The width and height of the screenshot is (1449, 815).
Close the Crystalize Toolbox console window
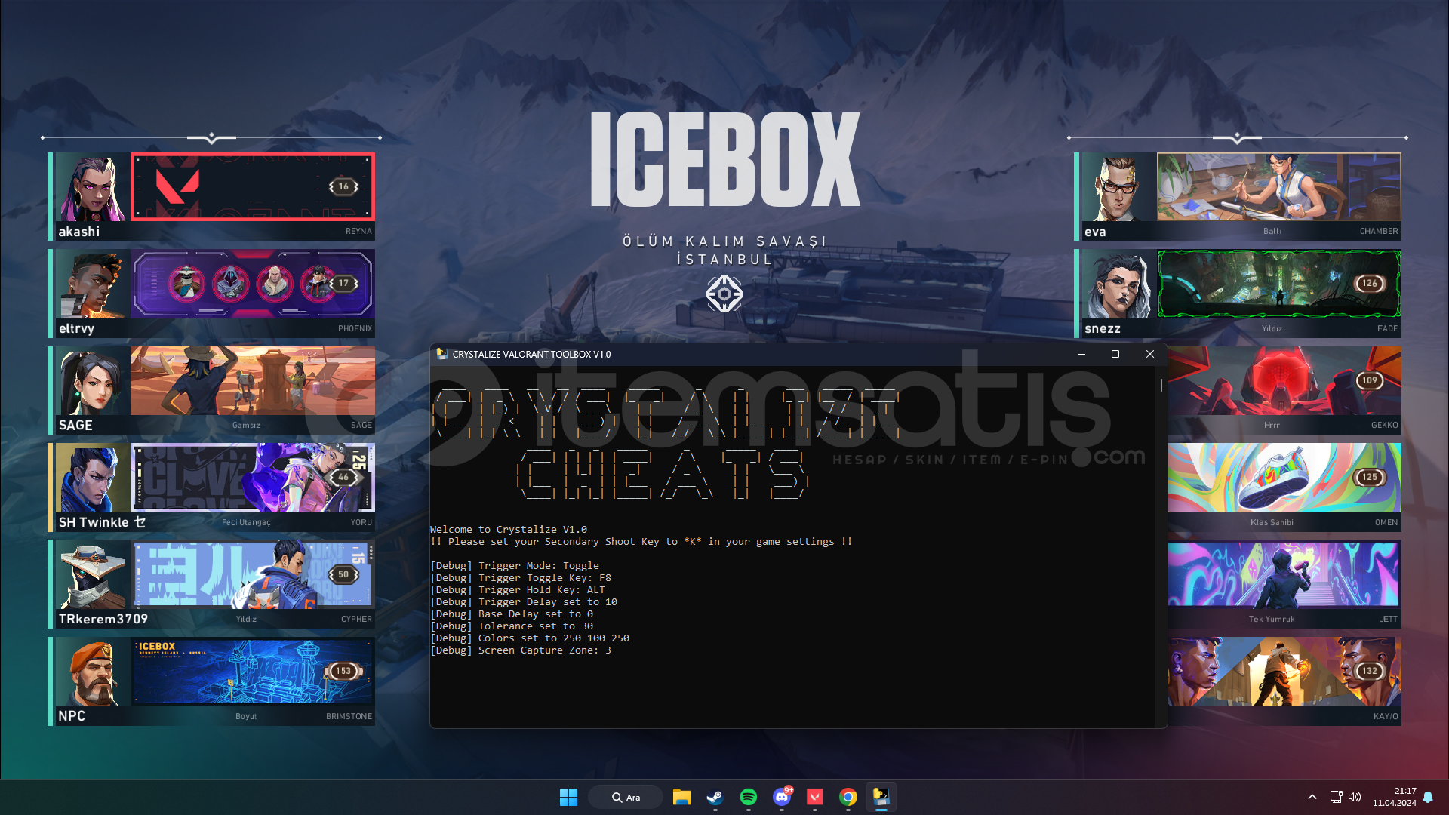point(1149,354)
